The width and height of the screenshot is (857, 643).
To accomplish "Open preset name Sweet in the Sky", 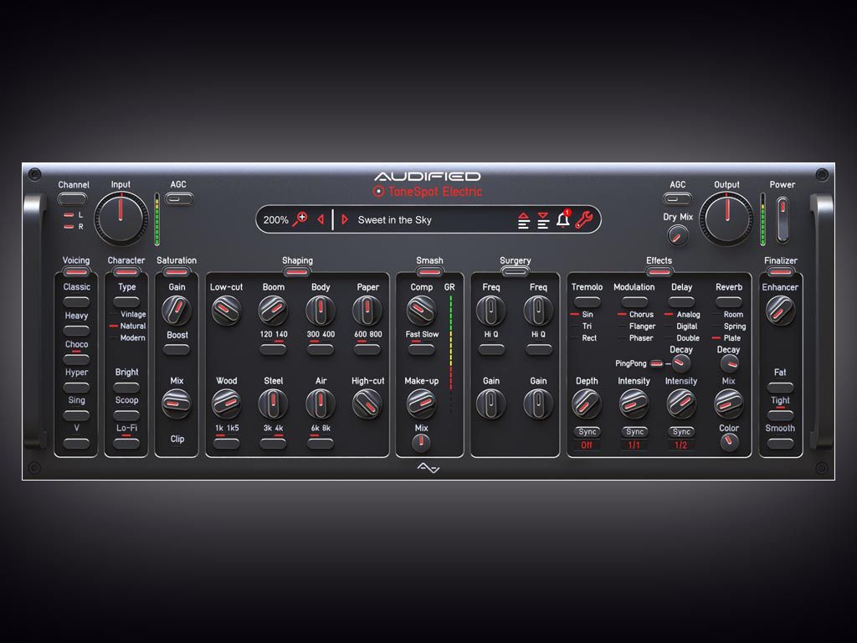I will pyautogui.click(x=395, y=220).
